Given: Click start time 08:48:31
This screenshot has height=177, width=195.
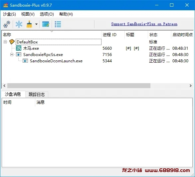Looking at the screenshot, I should [180, 48].
